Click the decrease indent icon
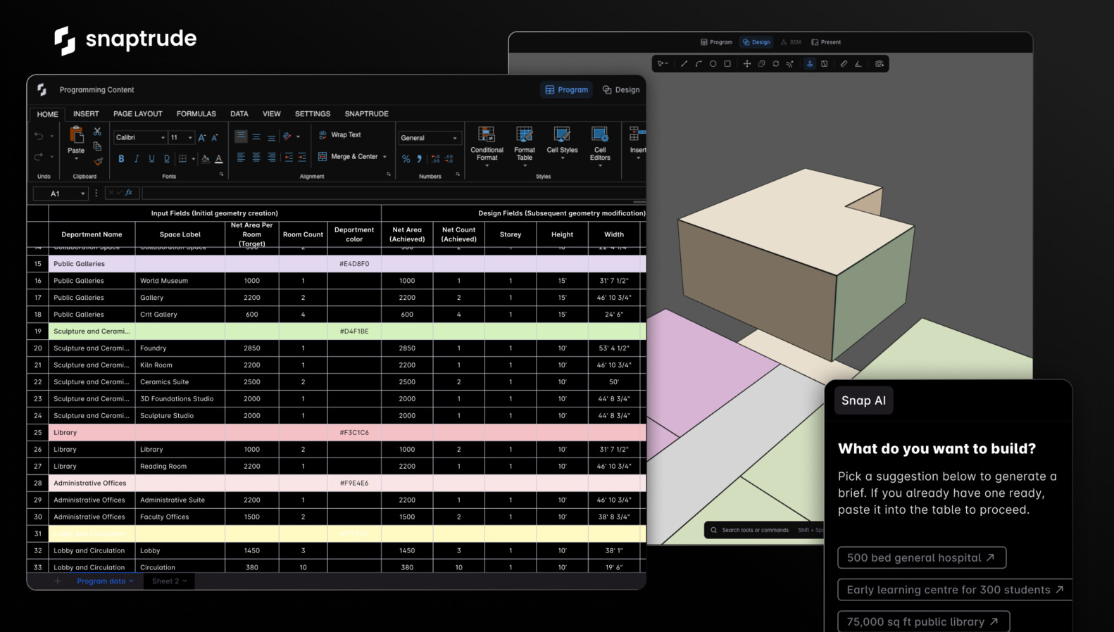Image resolution: width=1114 pixels, height=632 pixels. [x=289, y=158]
